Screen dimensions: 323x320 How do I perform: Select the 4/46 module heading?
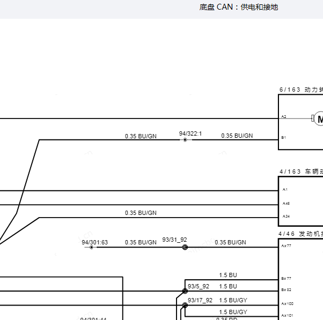tap(301, 234)
